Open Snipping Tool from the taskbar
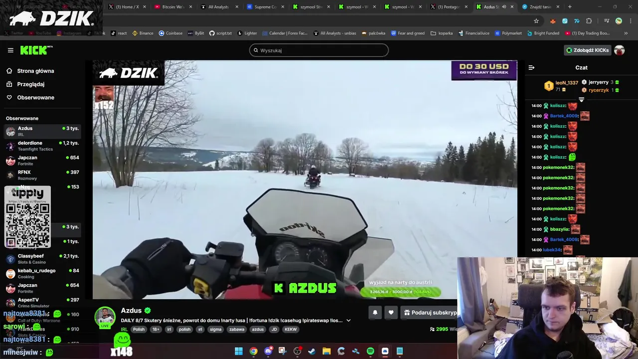The width and height of the screenshot is (638, 359). click(x=283, y=351)
